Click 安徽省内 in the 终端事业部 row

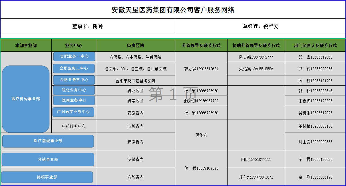136,177
